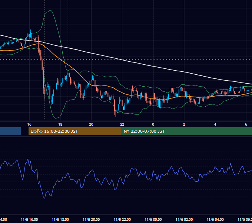Image resolution: width=252 pixels, height=223 pixels.
Task: Click the NY 22:00-07:00 JST session bar
Action: 186,131
